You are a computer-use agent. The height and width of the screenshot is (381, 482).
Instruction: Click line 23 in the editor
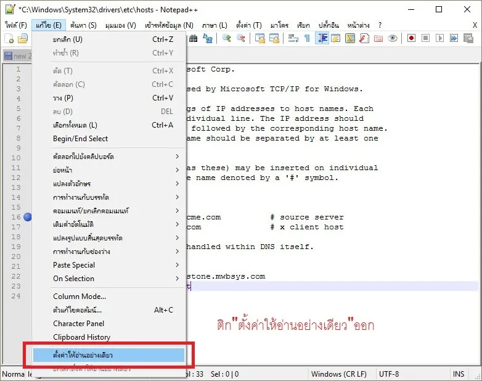coord(332,286)
